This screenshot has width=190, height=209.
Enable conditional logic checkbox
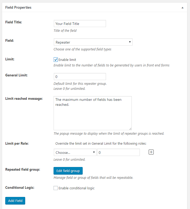click(x=56, y=188)
